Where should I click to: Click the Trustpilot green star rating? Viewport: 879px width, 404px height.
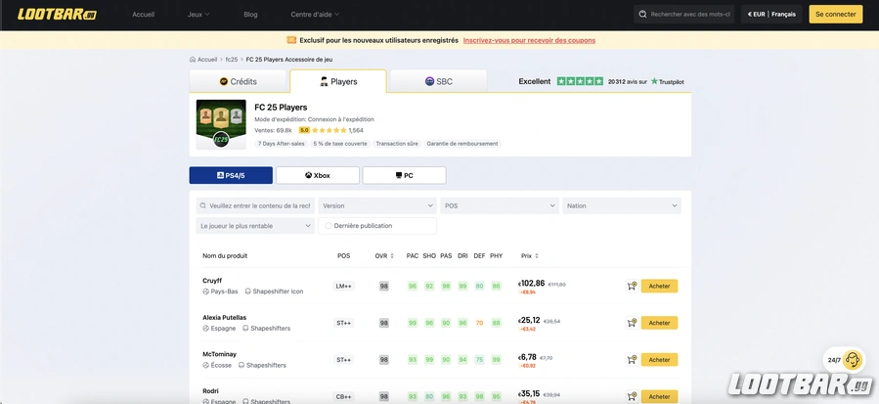(580, 81)
